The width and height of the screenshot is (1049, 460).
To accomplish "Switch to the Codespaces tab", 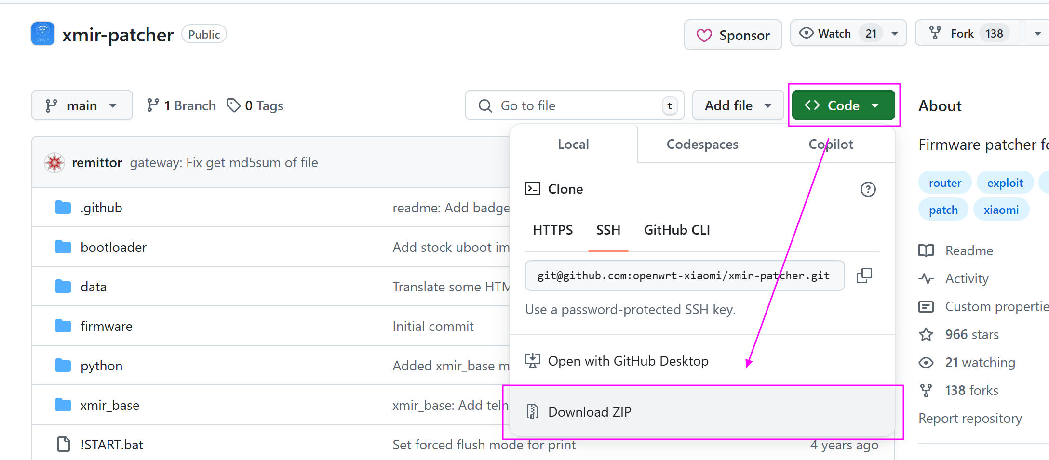I will click(702, 145).
